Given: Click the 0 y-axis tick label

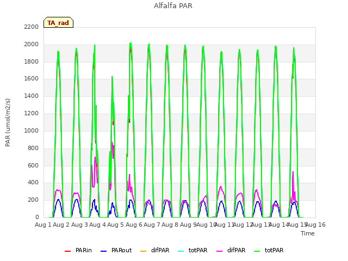Looking at the screenshot, I should click(x=37, y=217).
